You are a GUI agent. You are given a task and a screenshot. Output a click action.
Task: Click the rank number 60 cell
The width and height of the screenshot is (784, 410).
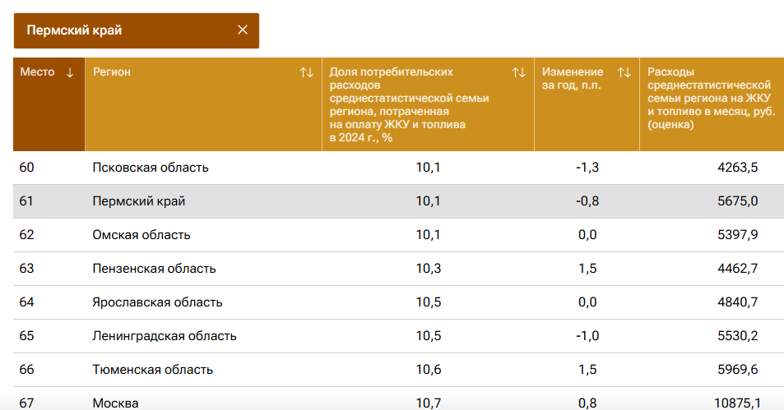(x=27, y=168)
